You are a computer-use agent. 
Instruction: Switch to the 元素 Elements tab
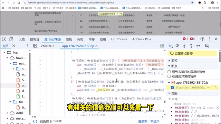pos(22,39)
